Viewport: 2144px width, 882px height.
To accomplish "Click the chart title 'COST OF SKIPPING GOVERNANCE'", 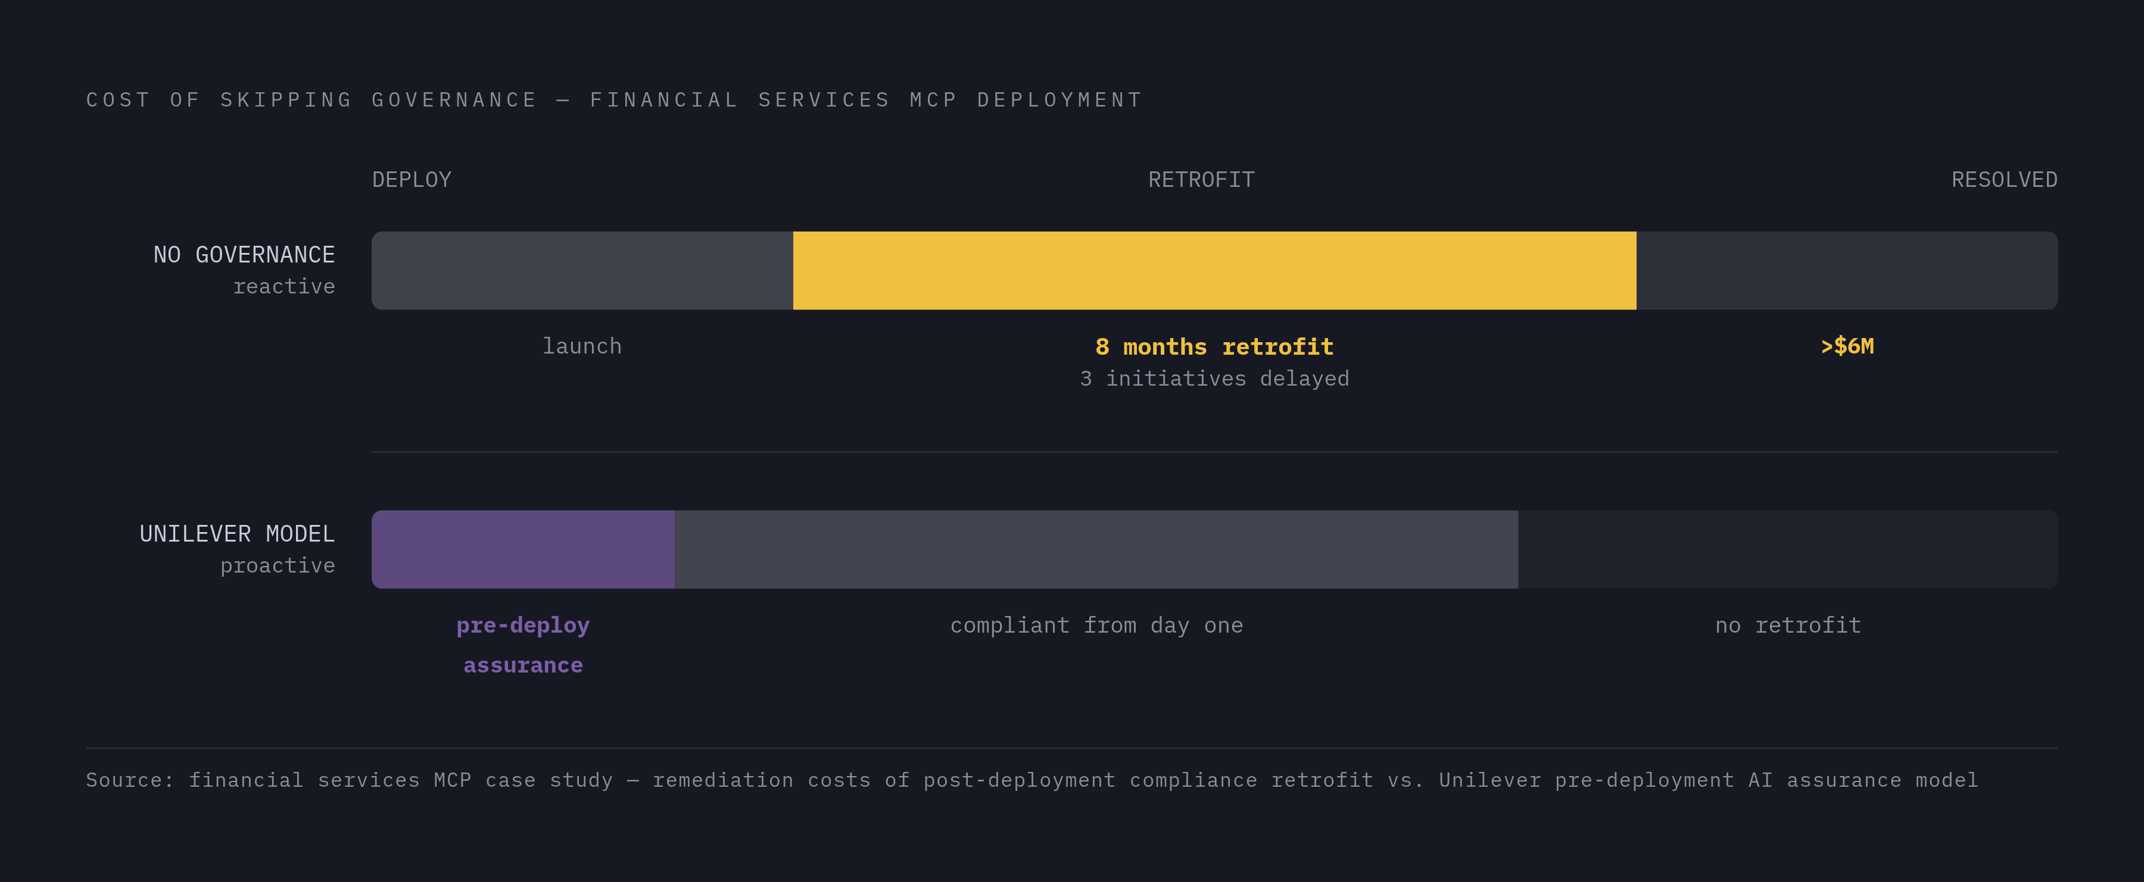I will 312,100.
